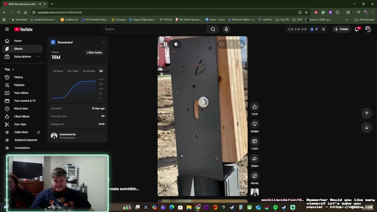Click the >100x Outlier badge
The image size is (377, 212).
tap(94, 53)
